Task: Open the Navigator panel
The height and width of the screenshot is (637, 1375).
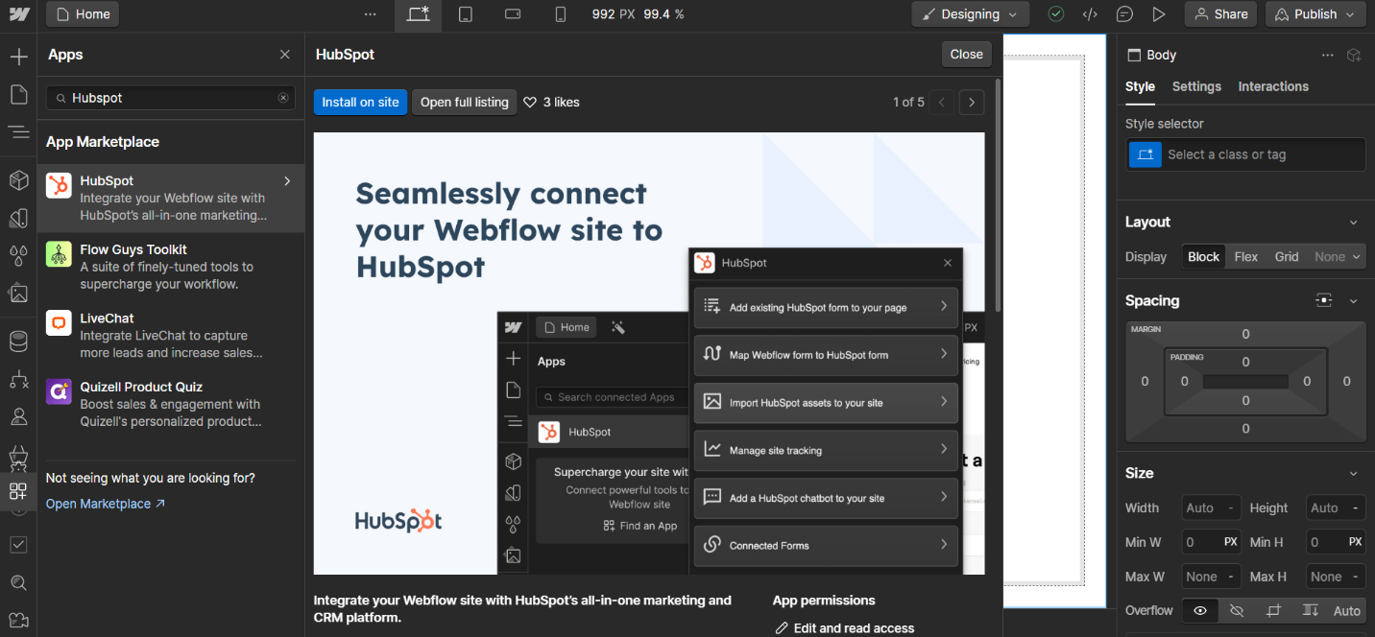Action: 18,131
